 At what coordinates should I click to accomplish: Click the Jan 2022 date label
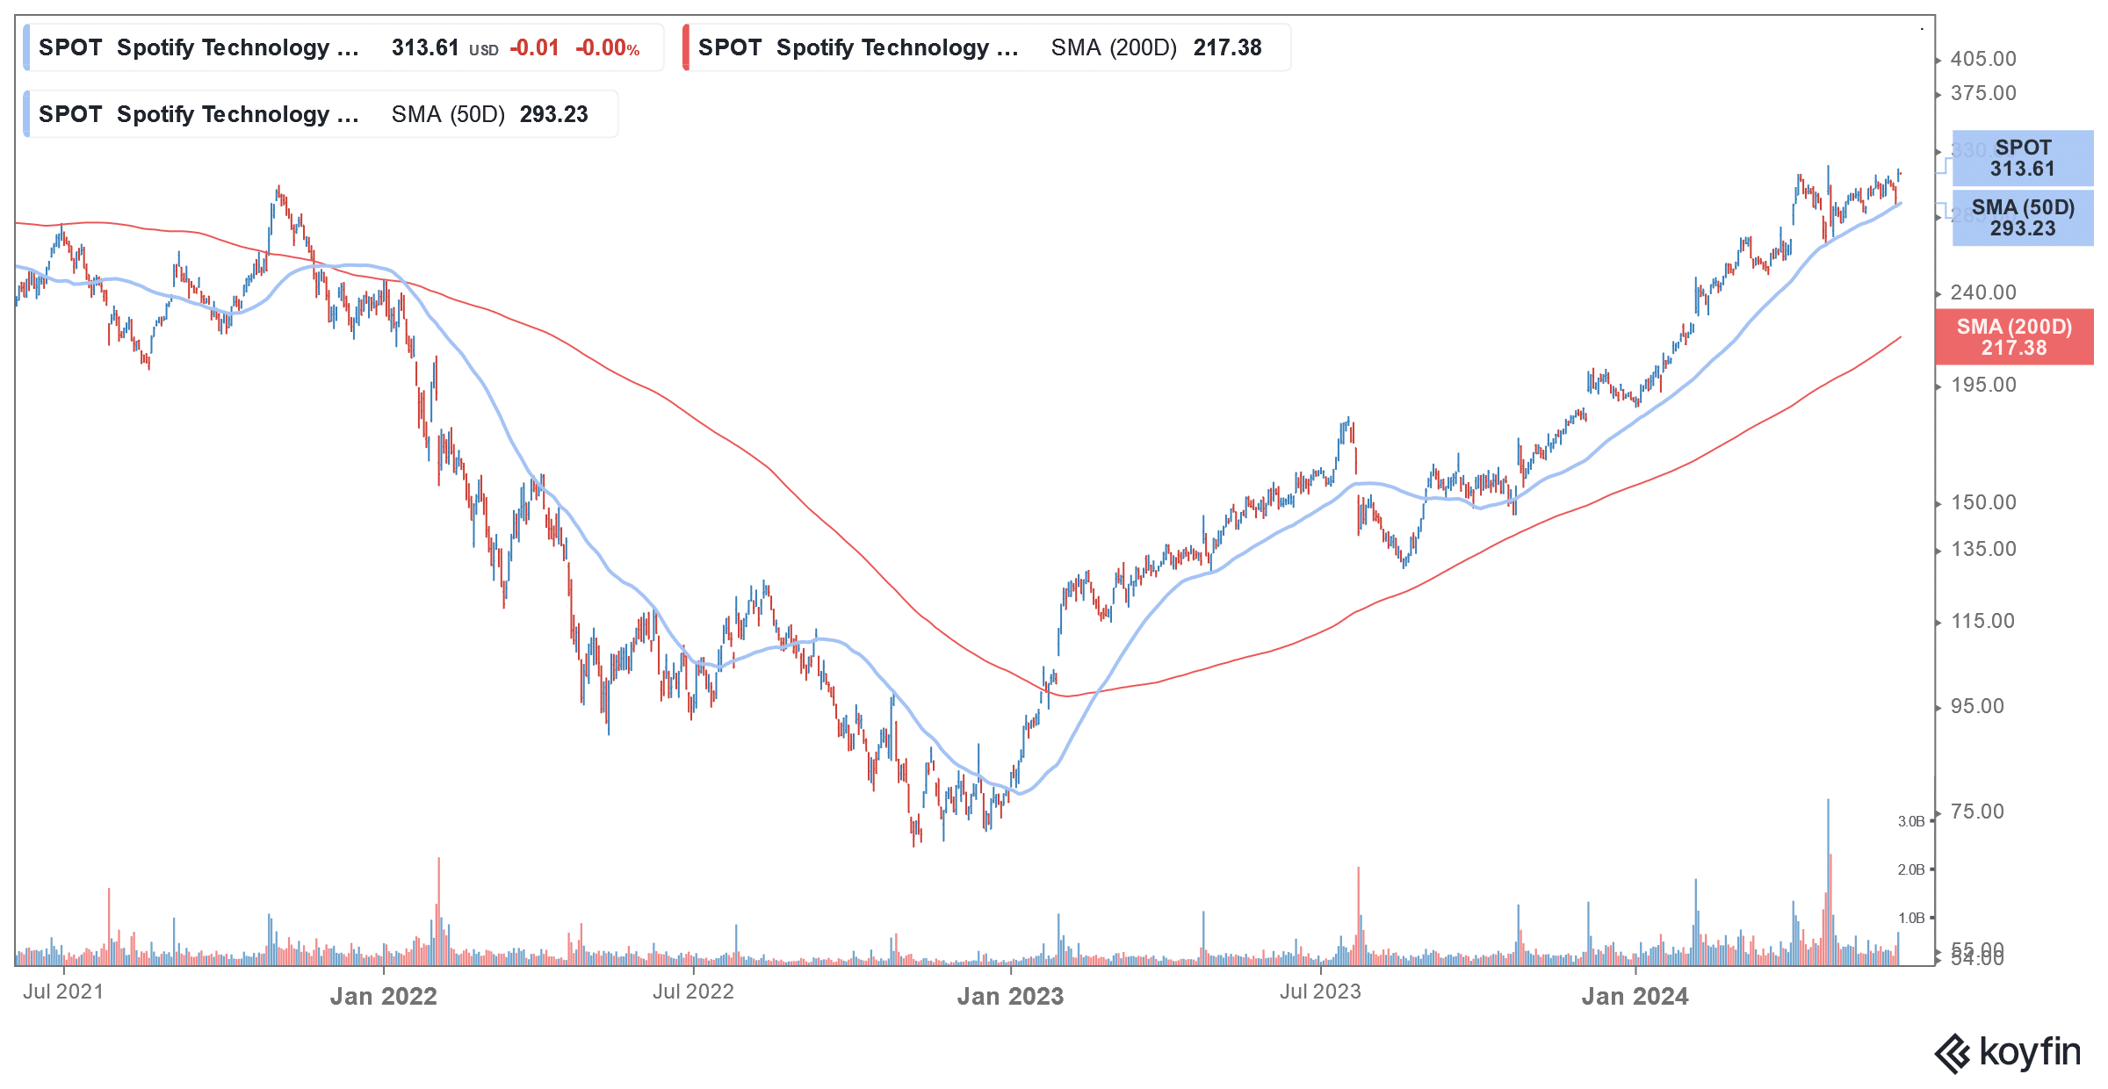point(383,996)
